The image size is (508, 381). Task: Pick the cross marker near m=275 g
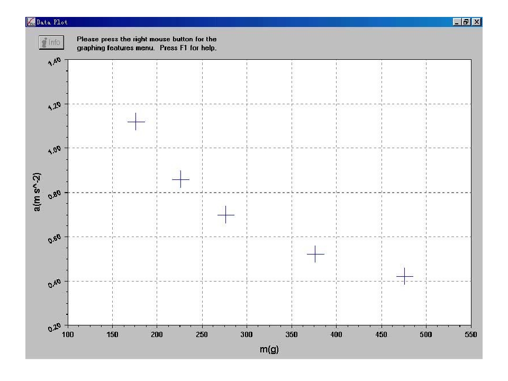click(x=225, y=215)
